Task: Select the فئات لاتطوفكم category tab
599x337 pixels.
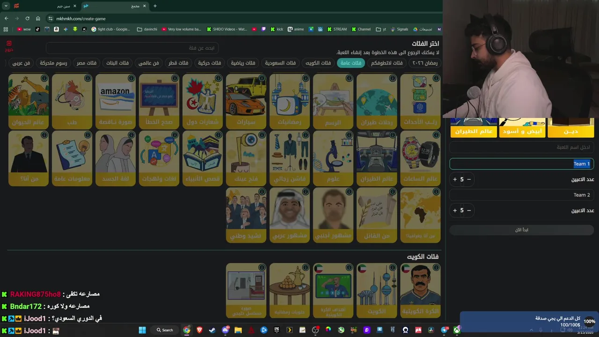Action: (387, 63)
